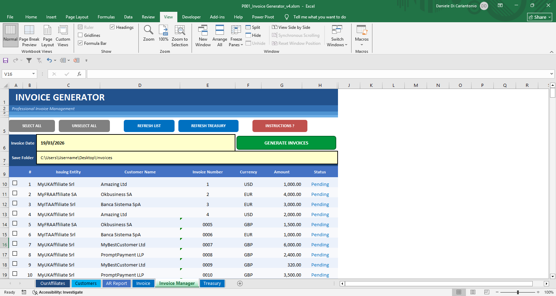The height and width of the screenshot is (296, 556).
Task: Switch to Page Break Preview in status bar
Action: [x=487, y=292]
